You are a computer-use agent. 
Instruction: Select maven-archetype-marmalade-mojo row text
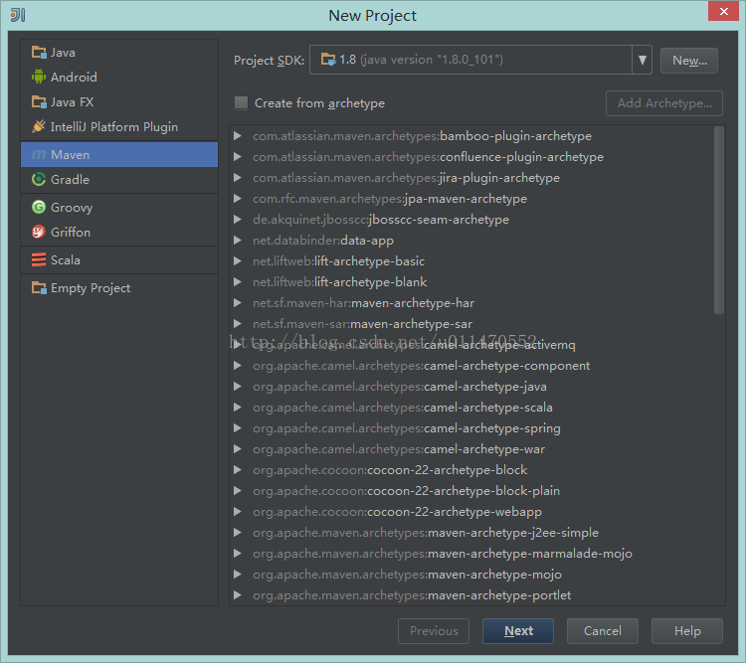pyautogui.click(x=443, y=554)
